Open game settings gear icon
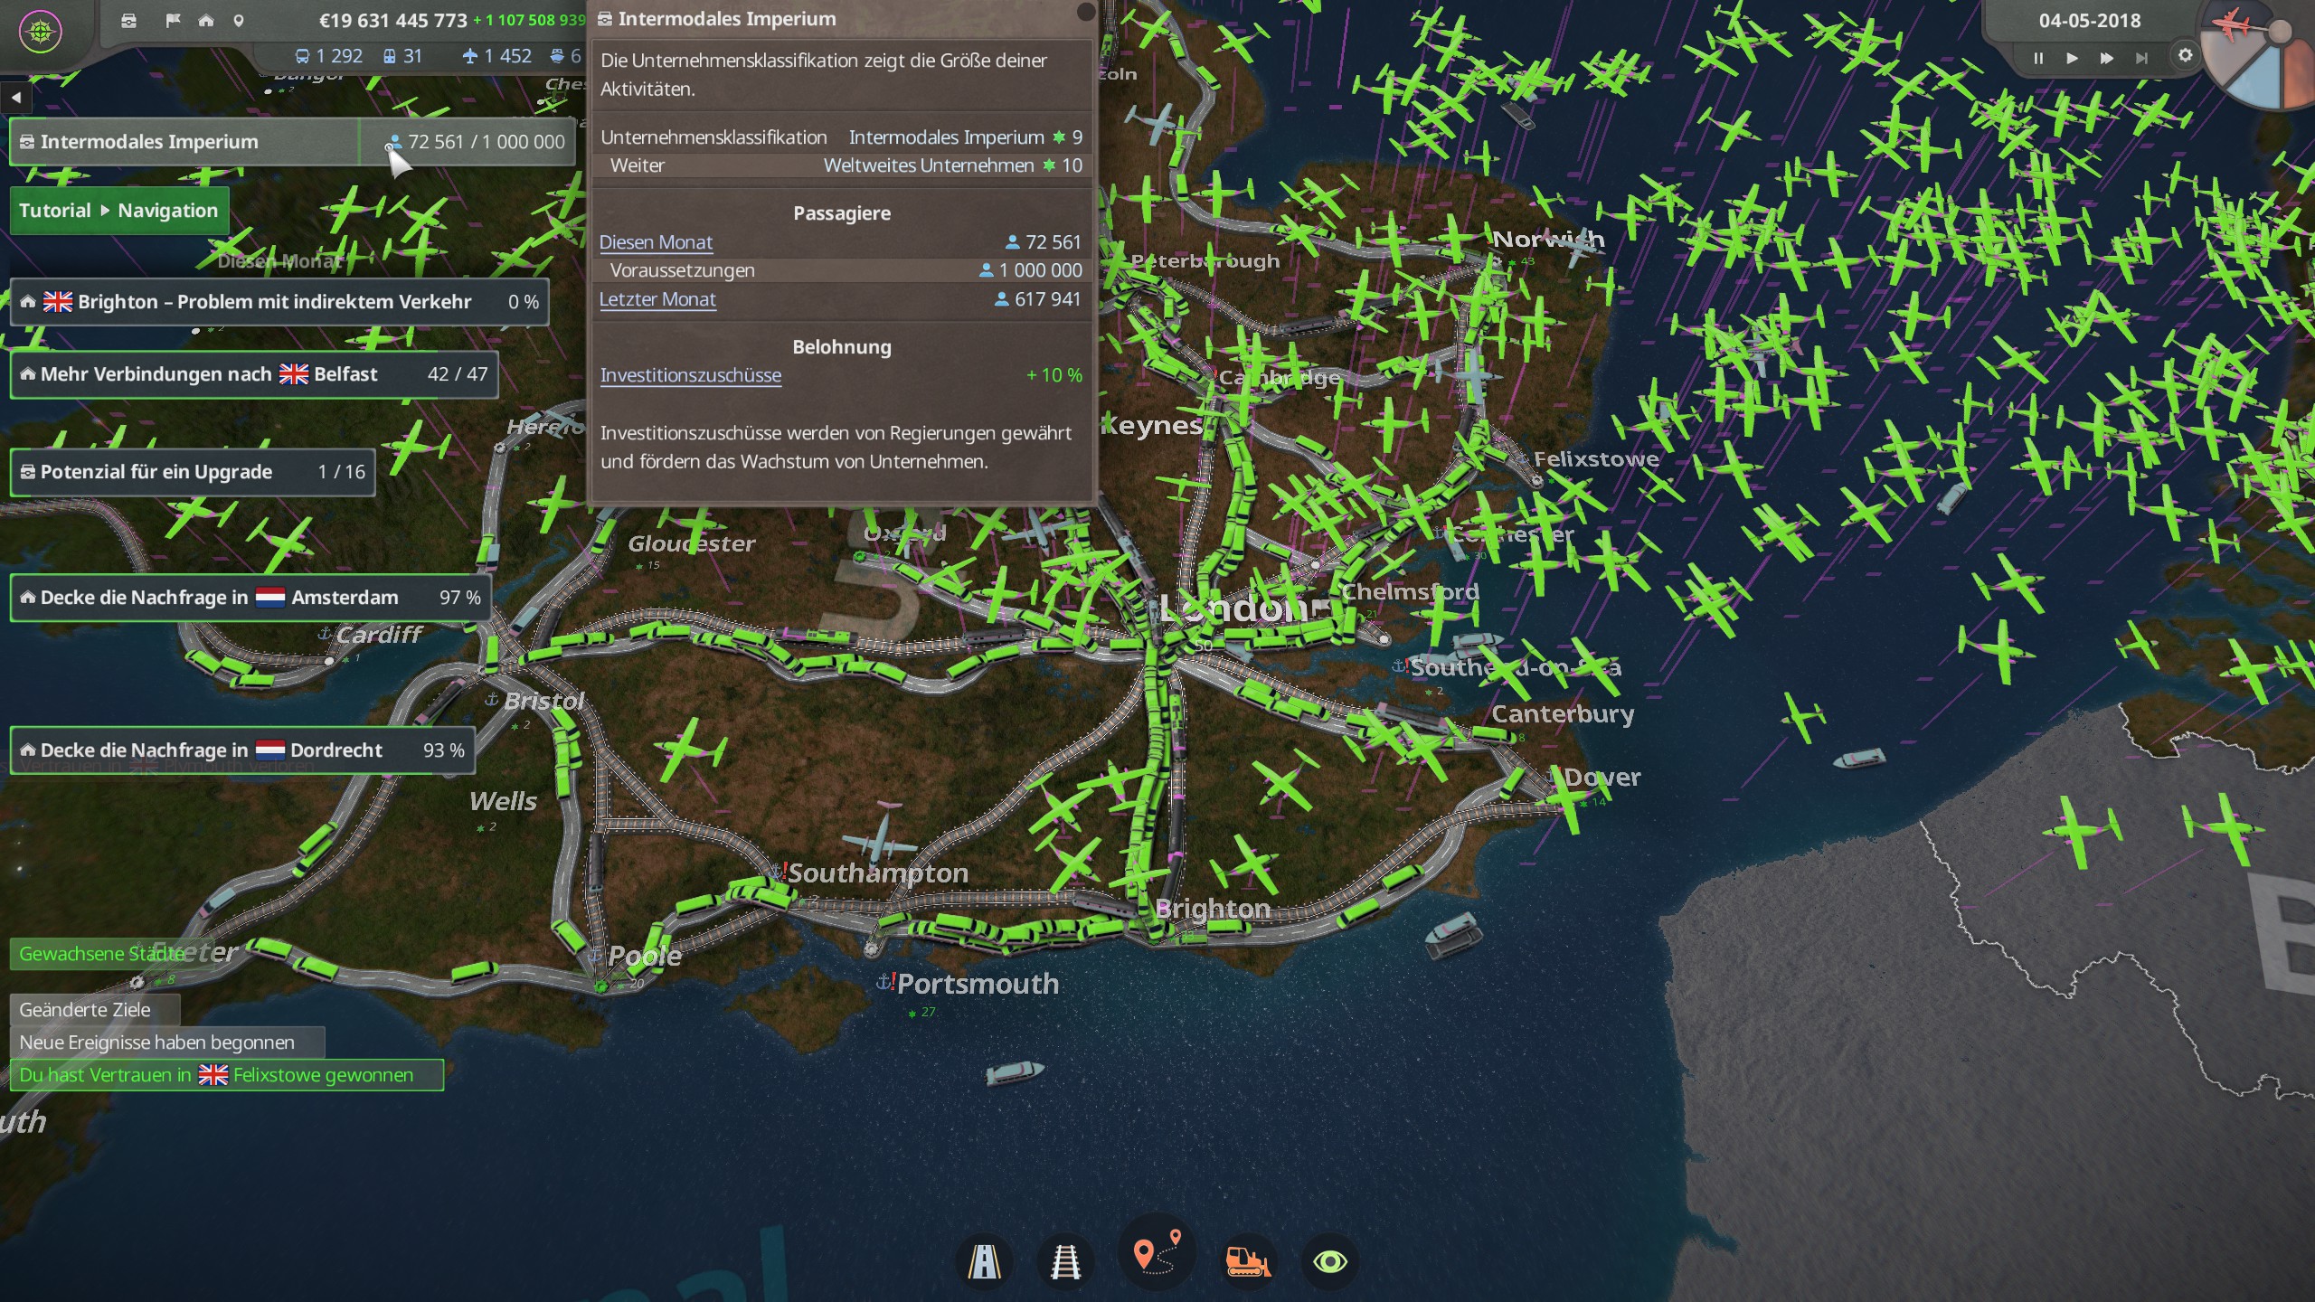Image resolution: width=2315 pixels, height=1302 pixels. [x=2185, y=56]
